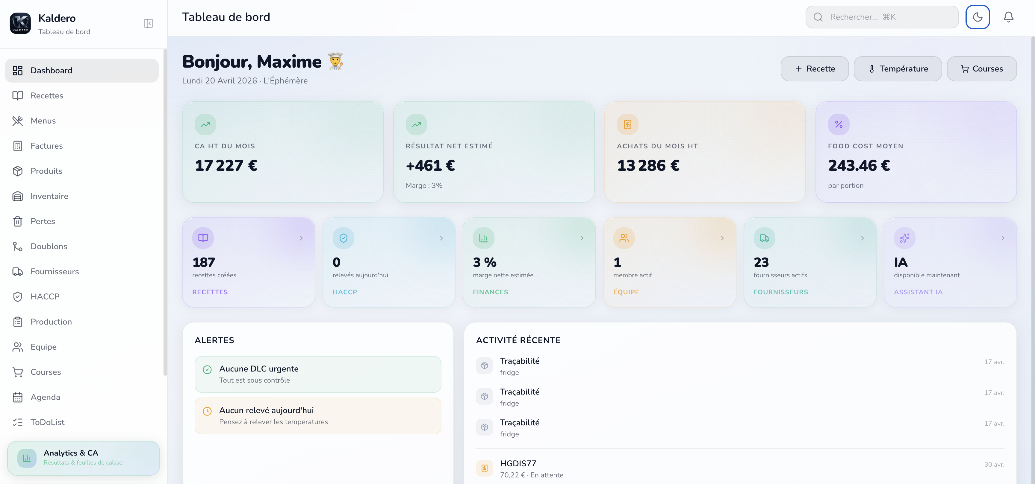Open the Agenda menu item

[x=46, y=397]
